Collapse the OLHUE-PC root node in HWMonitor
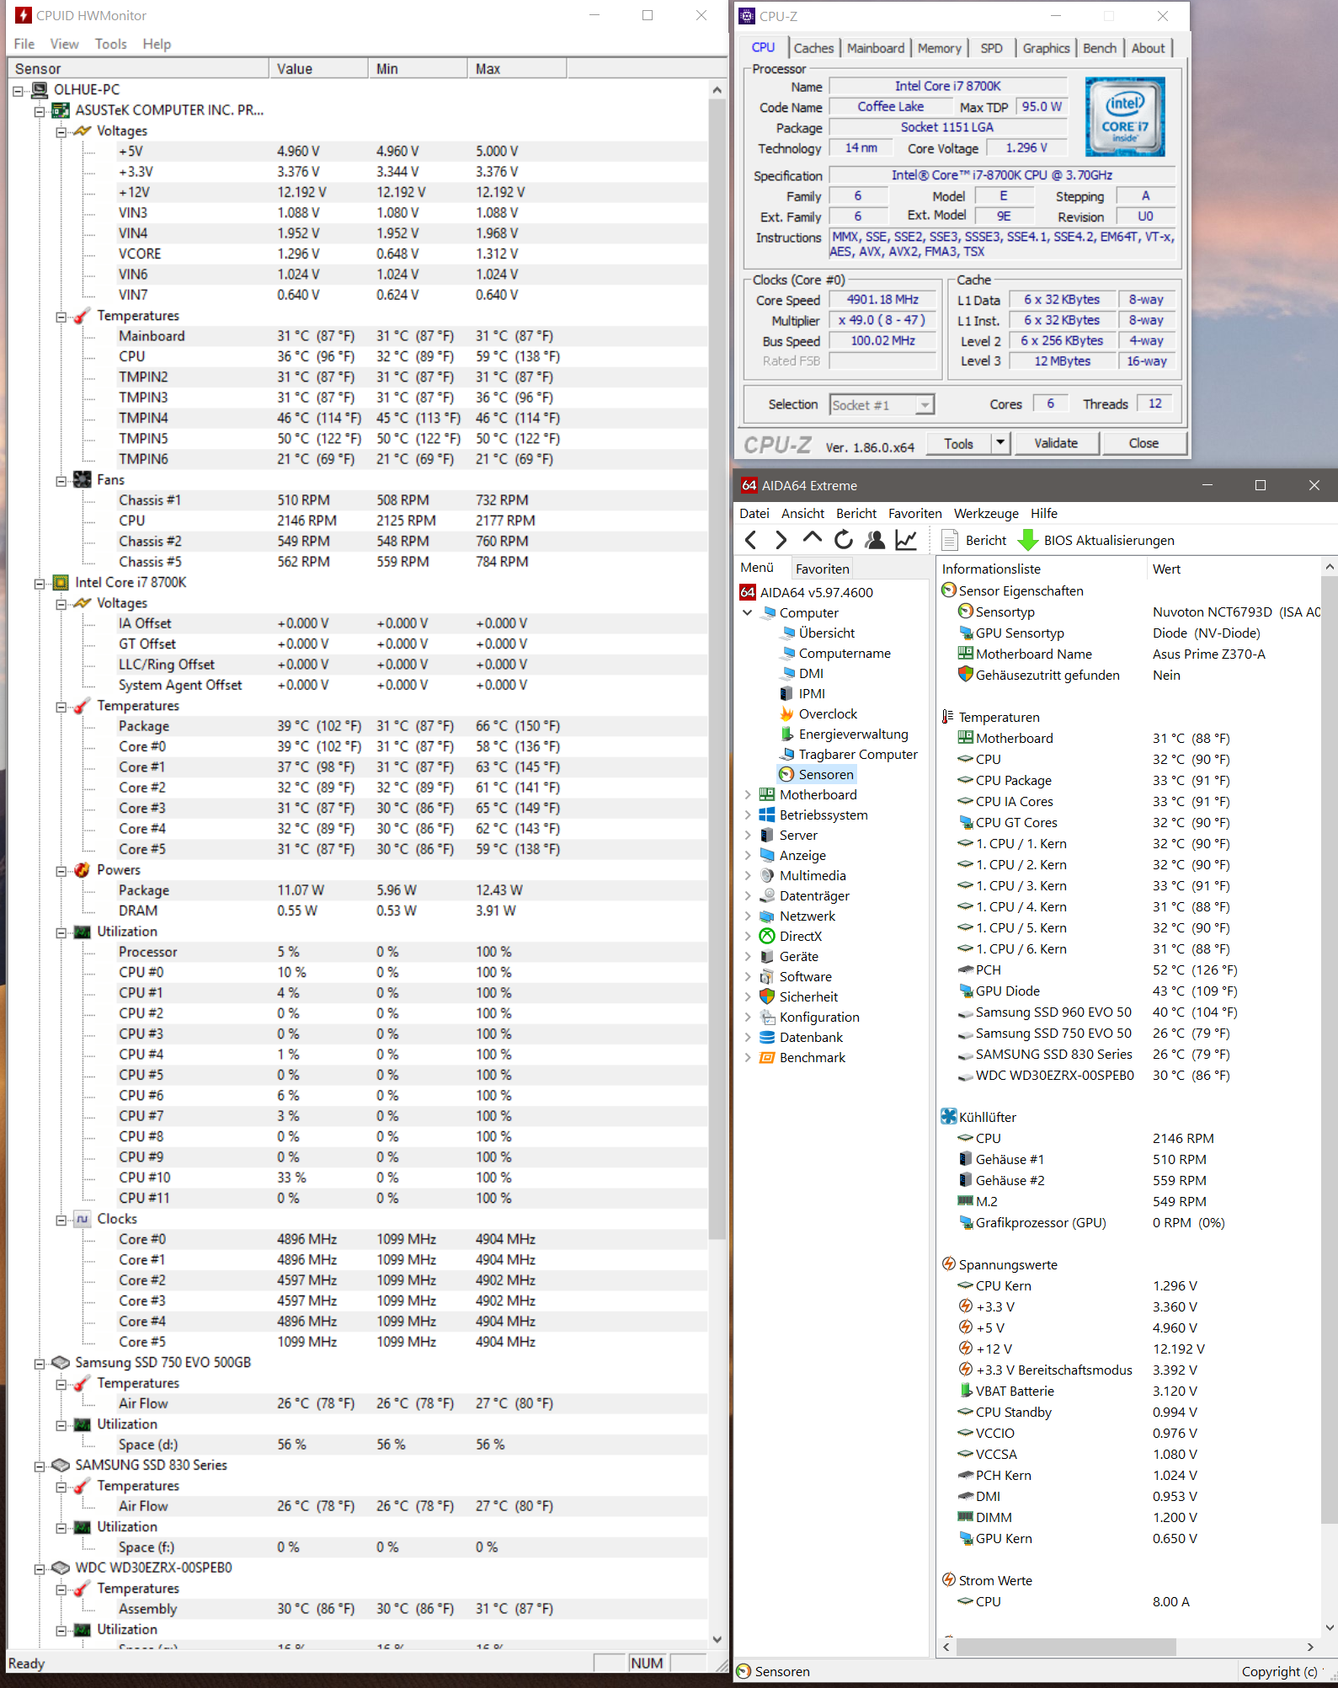 [18, 90]
